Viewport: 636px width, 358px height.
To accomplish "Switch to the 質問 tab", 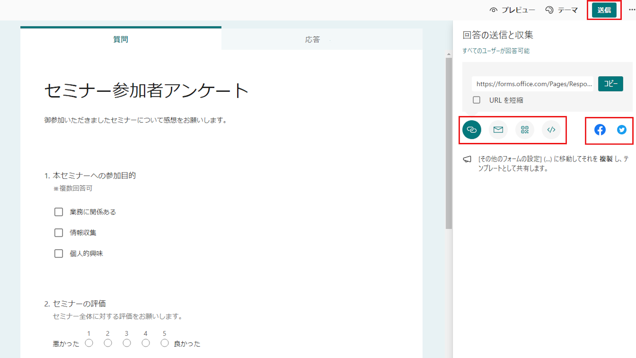I will coord(120,39).
